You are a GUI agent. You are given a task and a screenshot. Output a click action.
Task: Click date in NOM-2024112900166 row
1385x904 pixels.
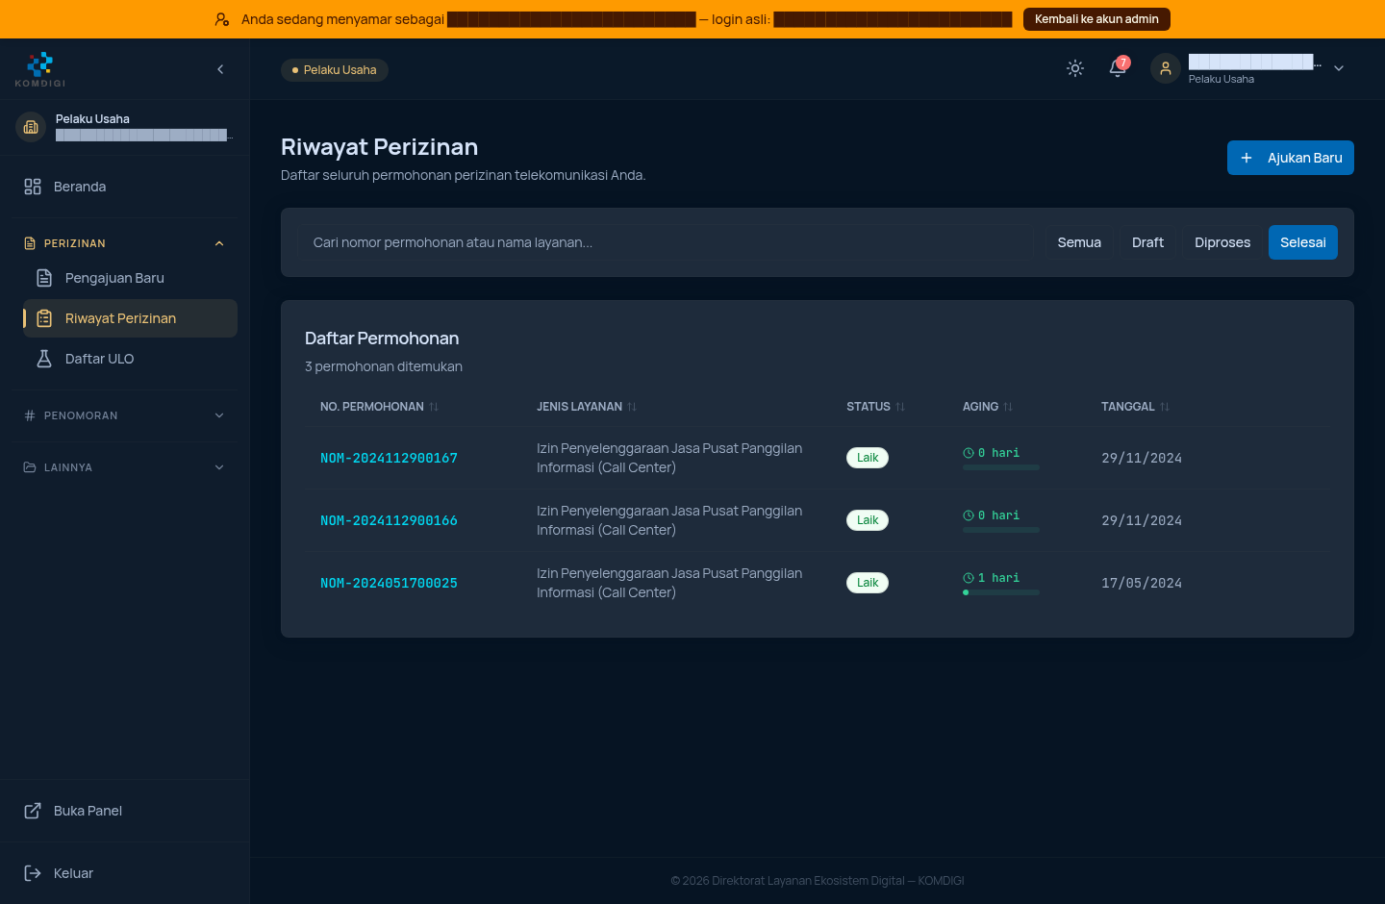1142,521
